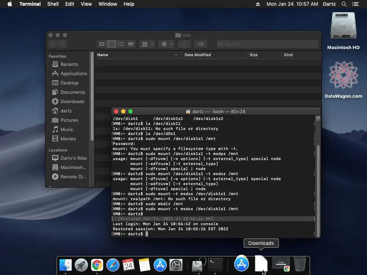Switch Finder to icon view
The image size is (367, 275).
coord(101,44)
